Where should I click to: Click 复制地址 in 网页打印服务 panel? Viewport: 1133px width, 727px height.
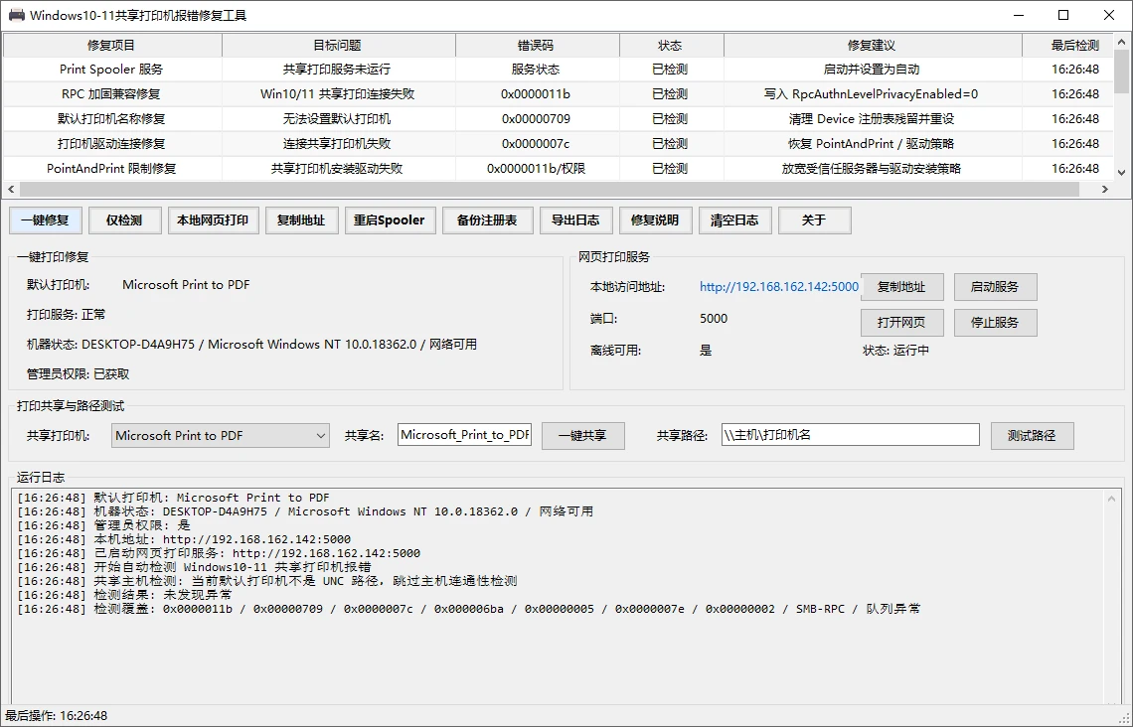coord(901,287)
